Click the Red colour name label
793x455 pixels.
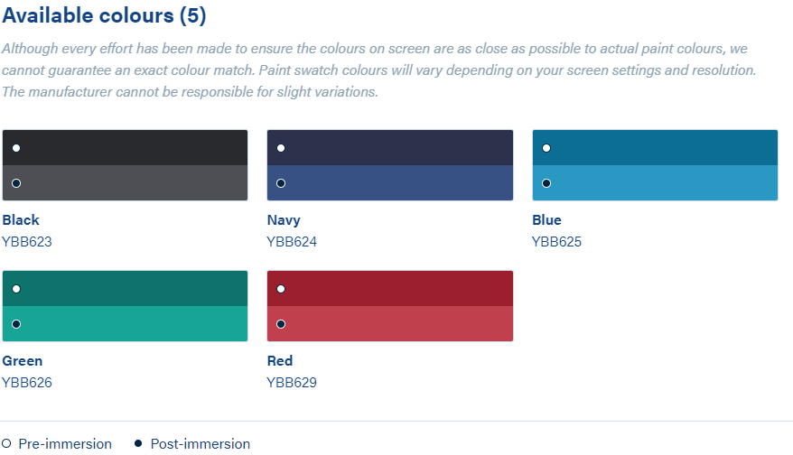point(280,361)
